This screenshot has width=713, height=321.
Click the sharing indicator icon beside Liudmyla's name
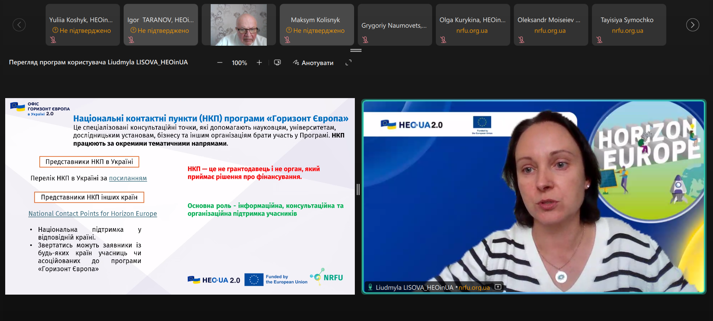498,287
